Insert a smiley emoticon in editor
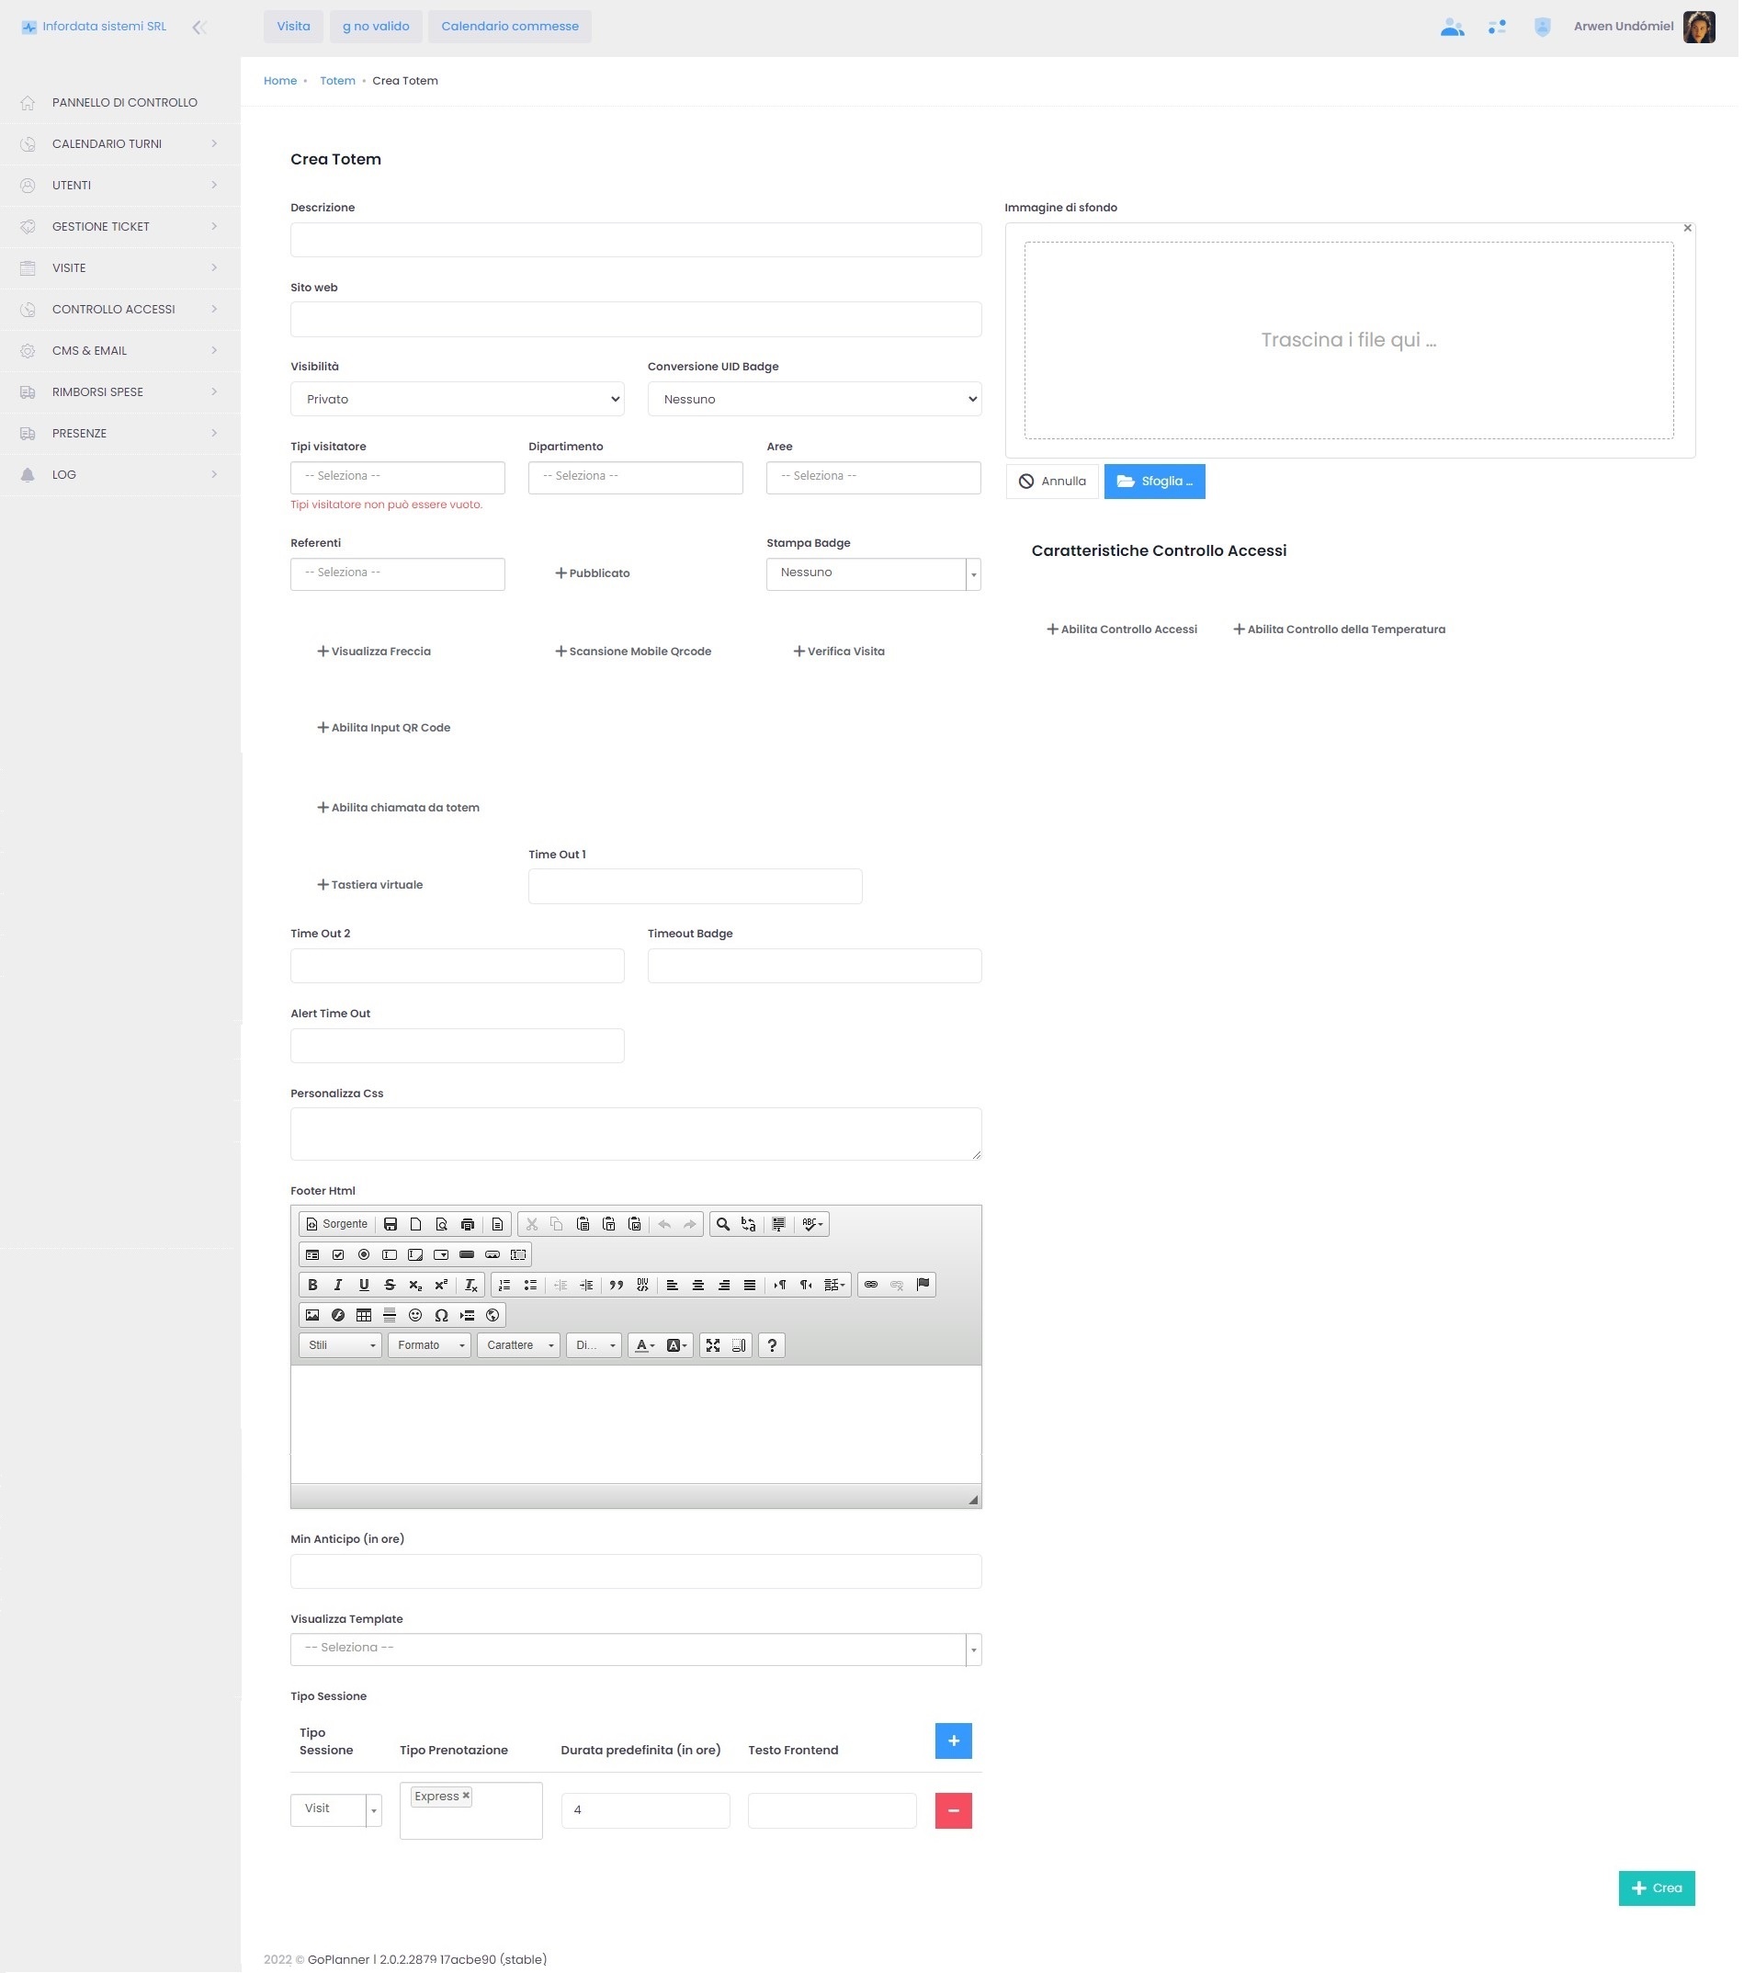This screenshot has height=1973, width=1744. (416, 1316)
